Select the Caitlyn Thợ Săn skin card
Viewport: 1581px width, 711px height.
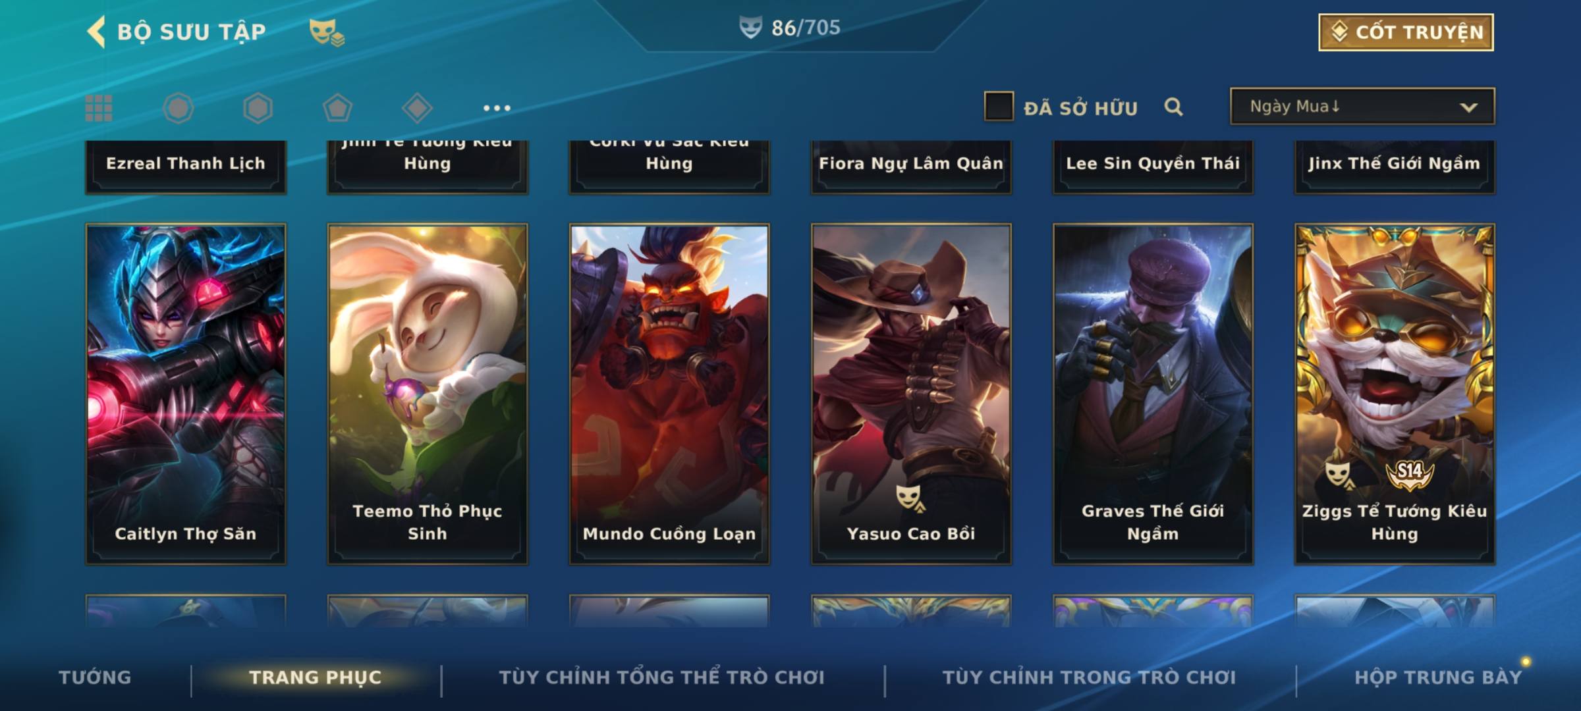pyautogui.click(x=186, y=394)
